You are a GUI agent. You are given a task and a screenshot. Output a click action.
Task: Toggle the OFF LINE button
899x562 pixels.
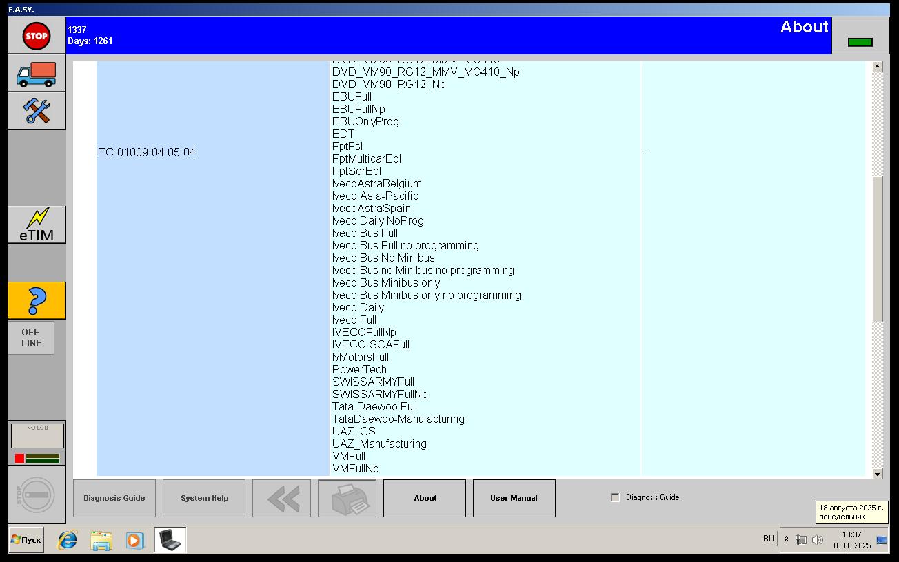(x=31, y=337)
